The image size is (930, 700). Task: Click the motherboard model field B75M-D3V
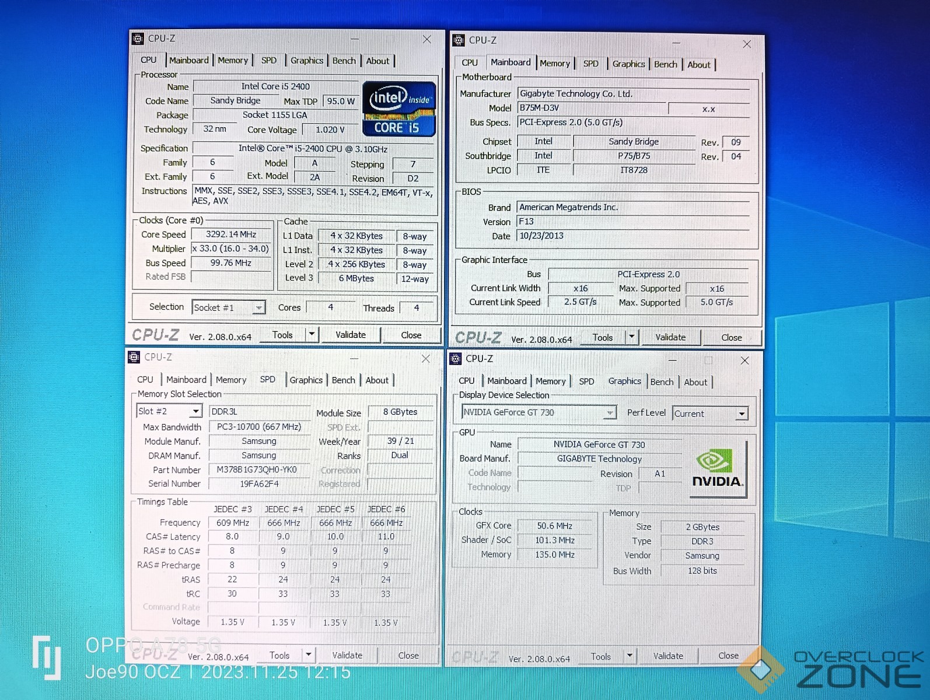click(591, 108)
